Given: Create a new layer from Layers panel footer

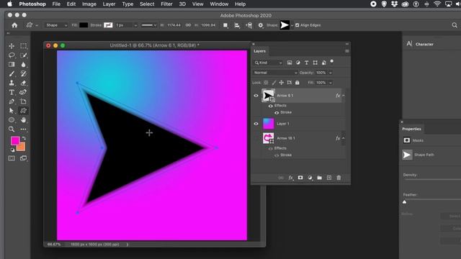Looking at the screenshot, I should pyautogui.click(x=329, y=178).
